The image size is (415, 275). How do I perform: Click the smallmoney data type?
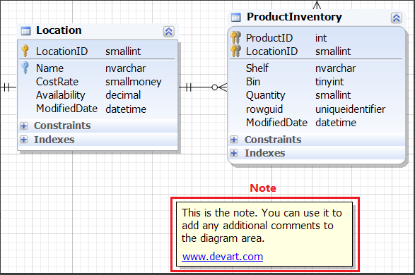pos(134,82)
